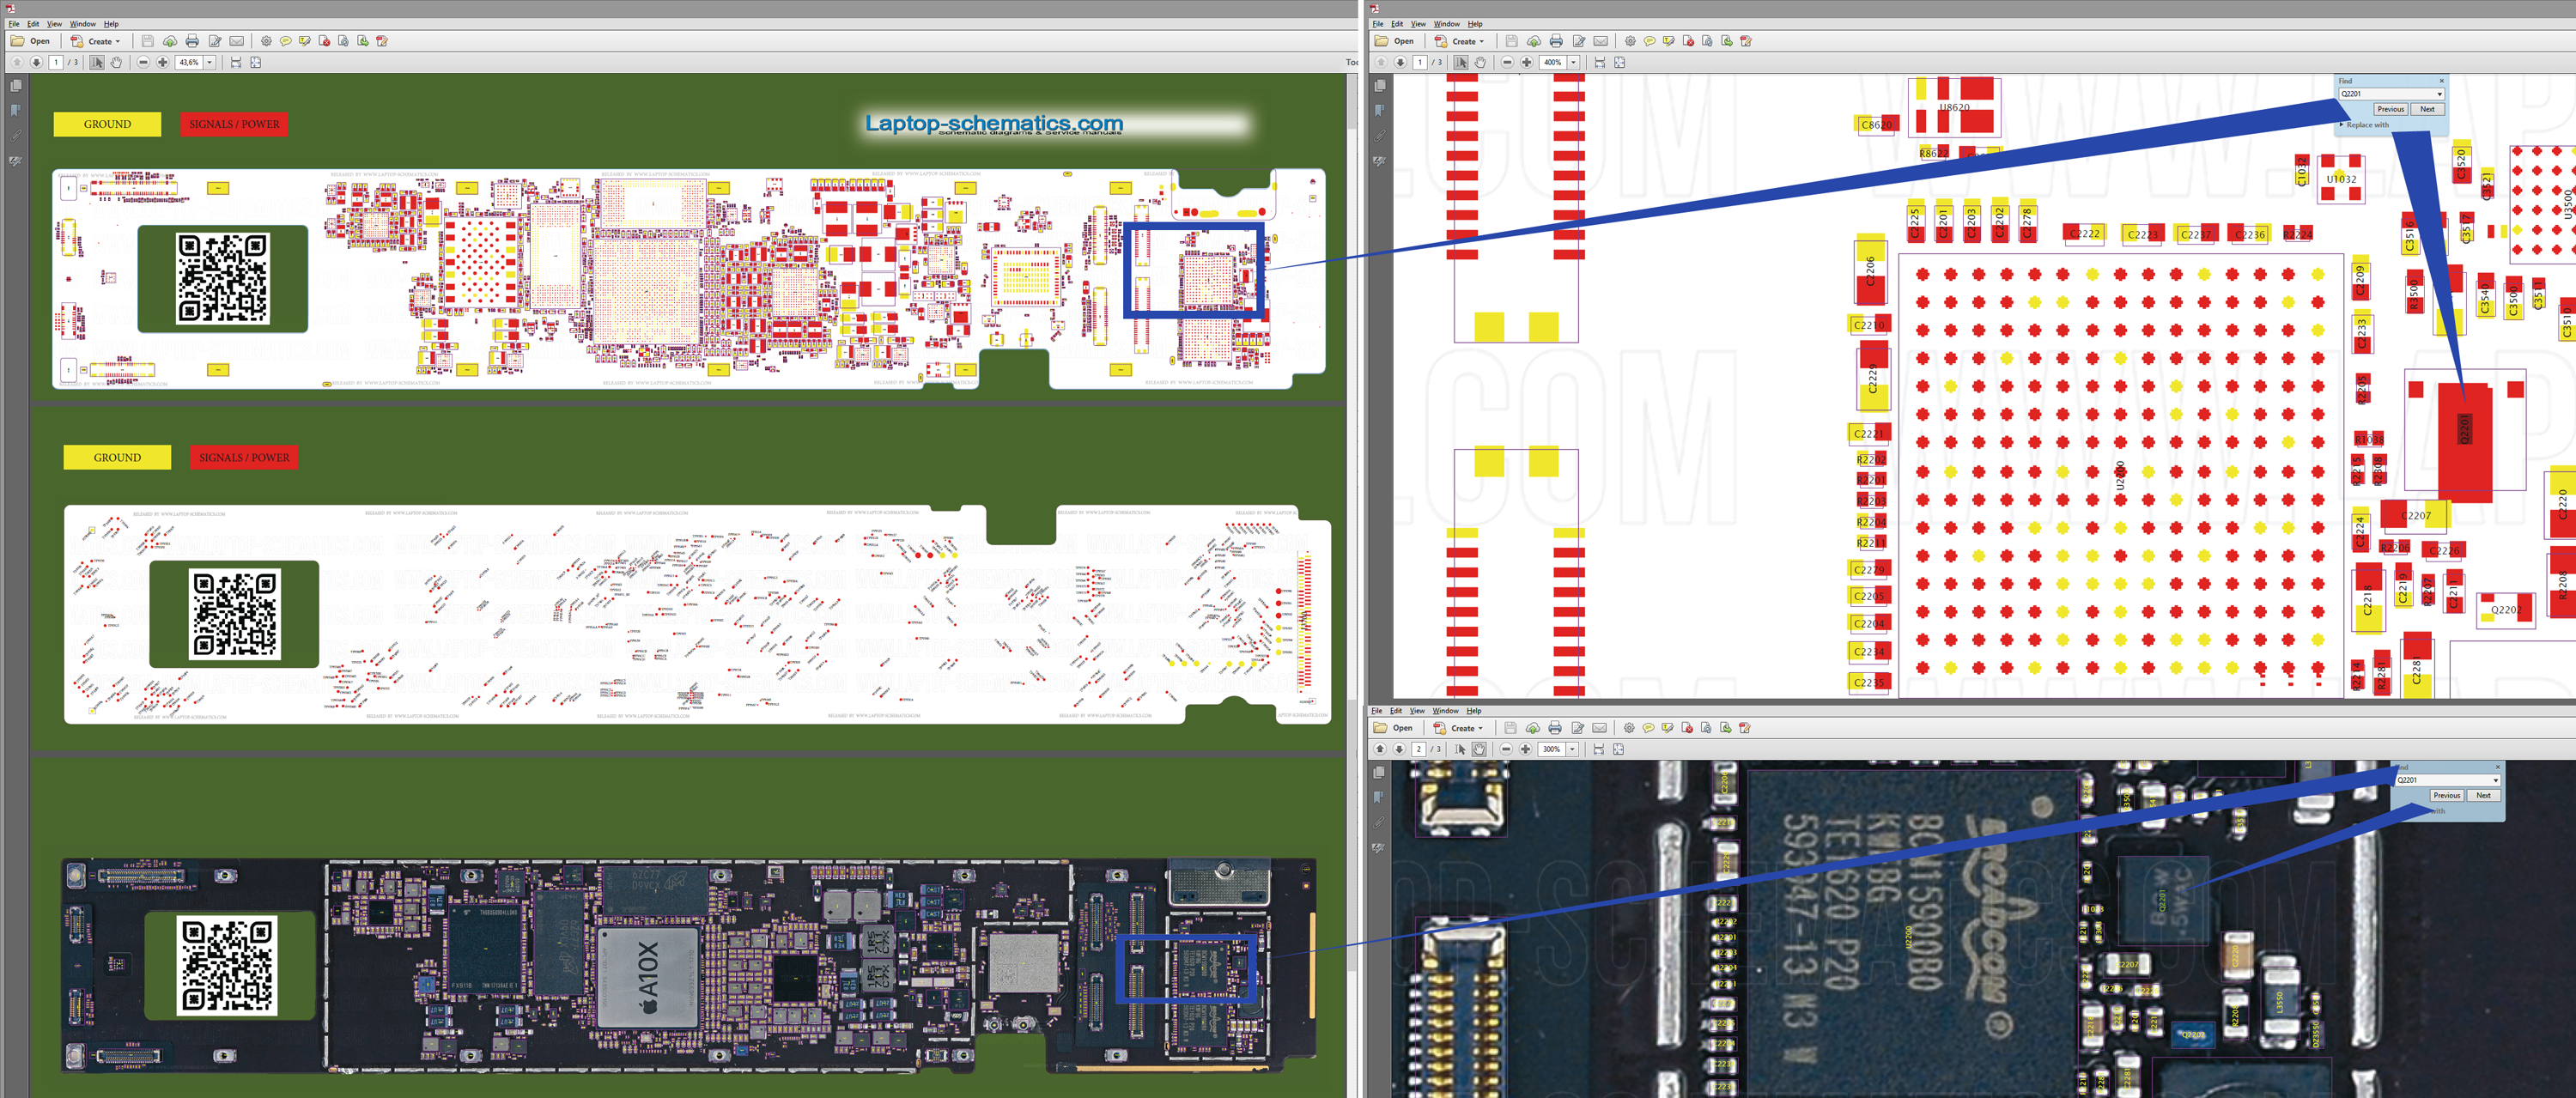This screenshot has height=1098, width=2576.
Task: Close the Find panel in top-right window
Action: pyautogui.click(x=2441, y=81)
